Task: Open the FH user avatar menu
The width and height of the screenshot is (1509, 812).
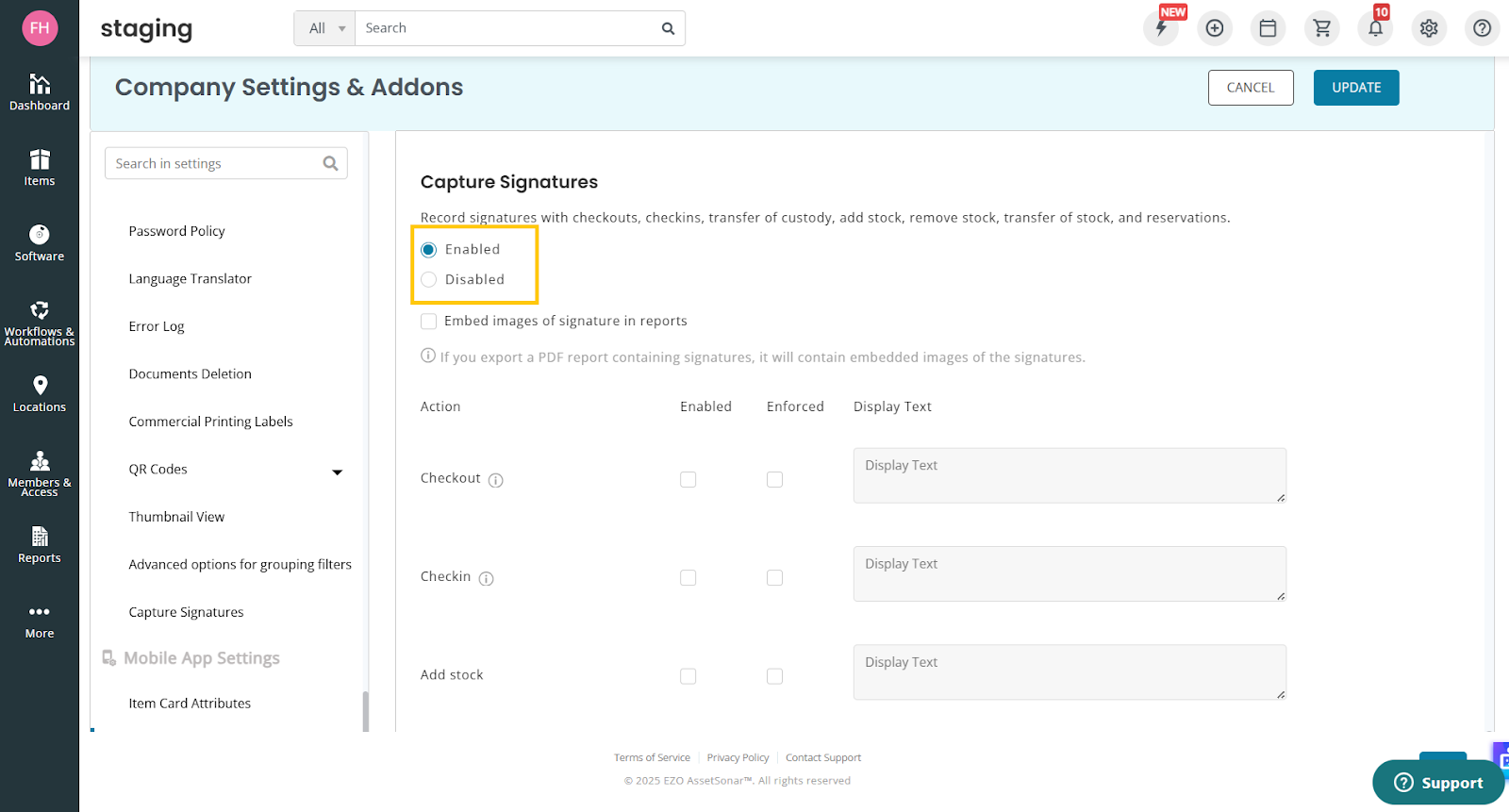Action: coord(40,28)
